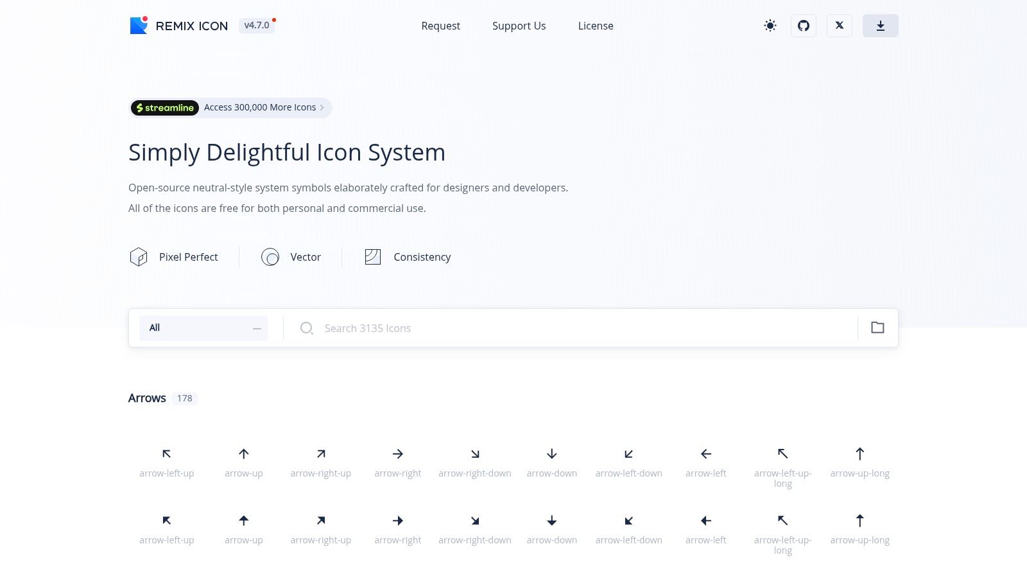Click the Remix Icon logo
Screen dimensions: 1027x578
[x=179, y=26]
